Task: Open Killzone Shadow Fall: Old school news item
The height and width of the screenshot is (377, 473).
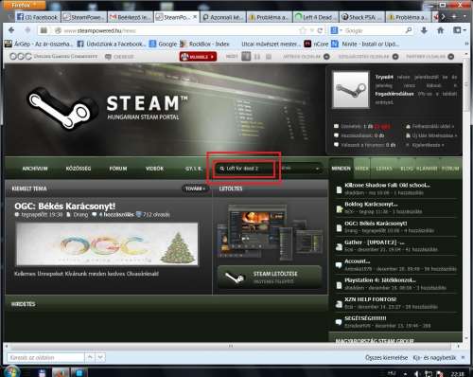Action: click(387, 185)
